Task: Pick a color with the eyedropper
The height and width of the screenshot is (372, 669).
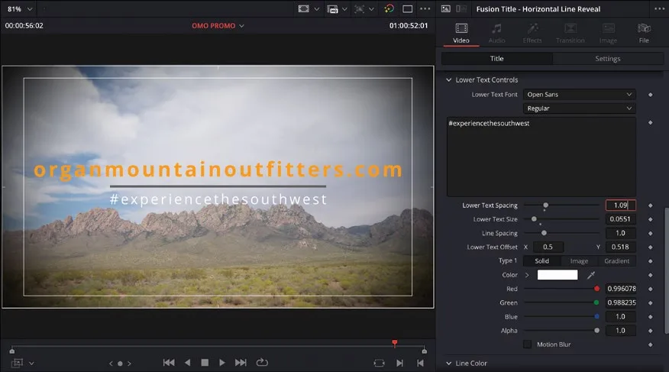Action: tap(591, 275)
